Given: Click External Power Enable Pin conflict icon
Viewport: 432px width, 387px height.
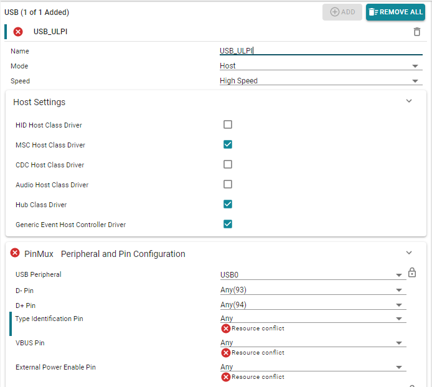Looking at the screenshot, I should 226,377.
